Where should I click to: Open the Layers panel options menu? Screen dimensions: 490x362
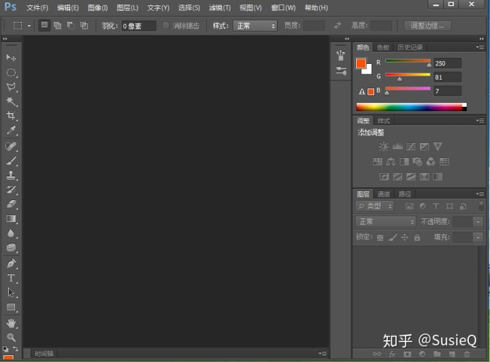(480, 194)
